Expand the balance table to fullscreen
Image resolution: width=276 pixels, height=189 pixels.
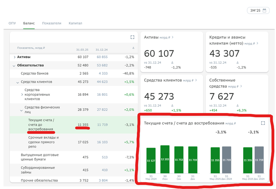[132, 37]
